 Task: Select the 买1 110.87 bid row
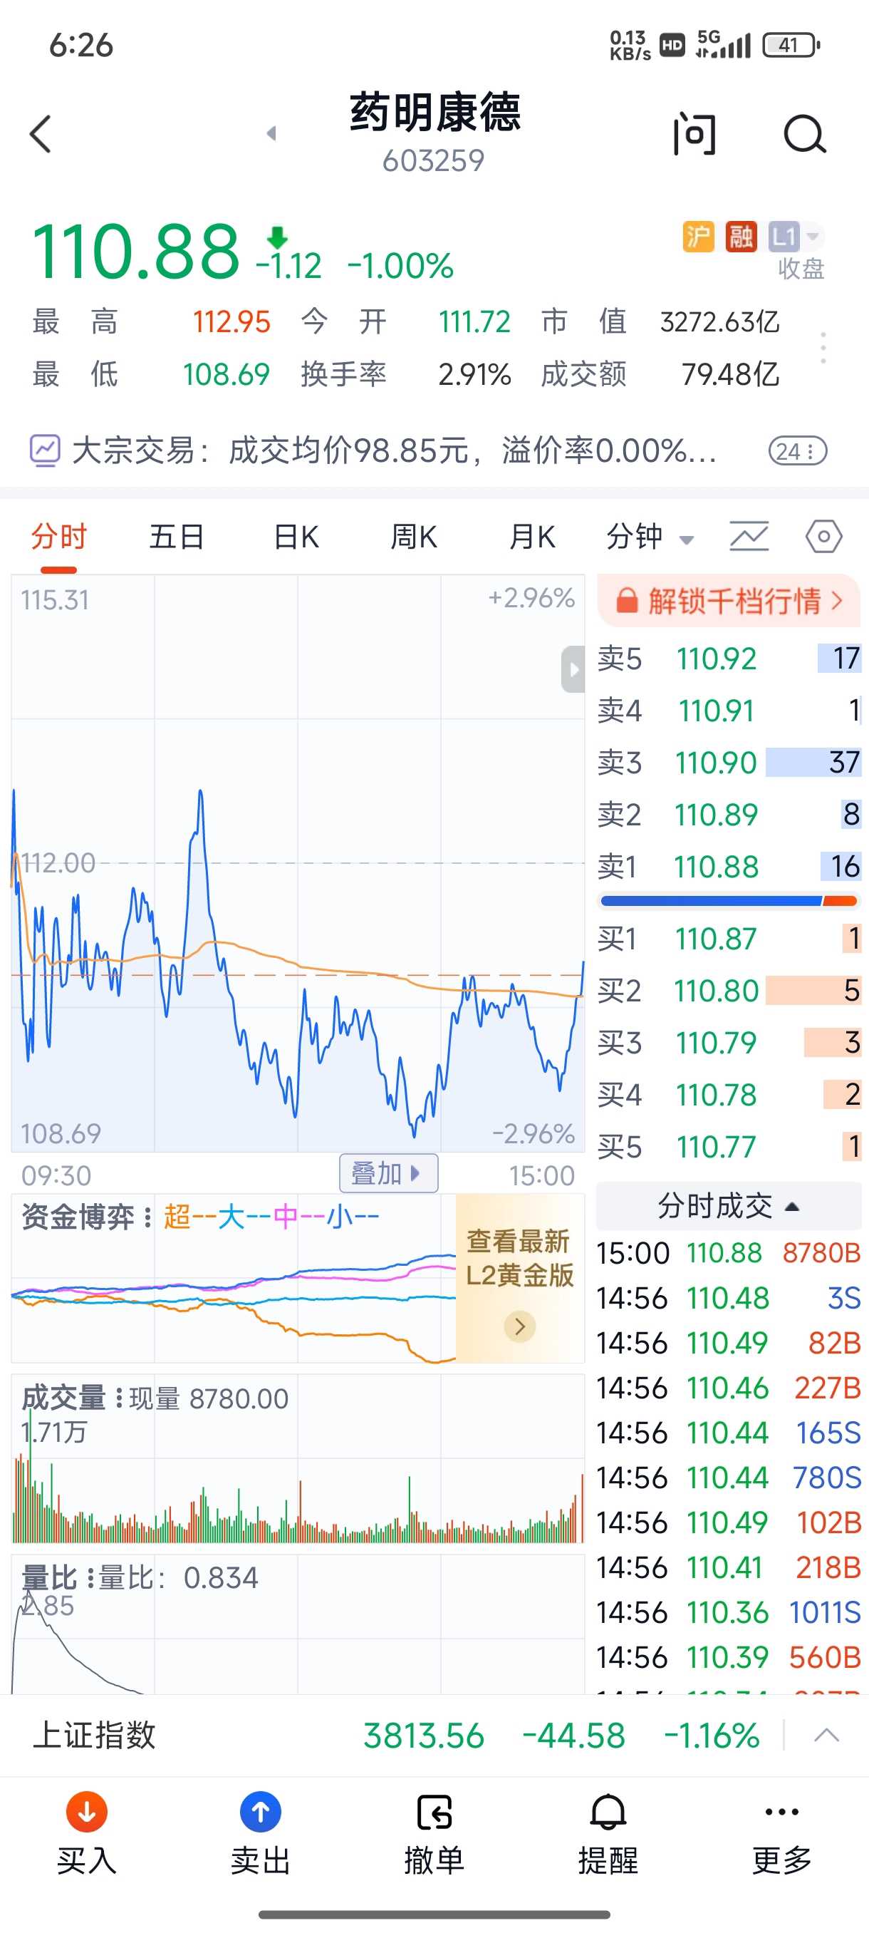(x=729, y=939)
